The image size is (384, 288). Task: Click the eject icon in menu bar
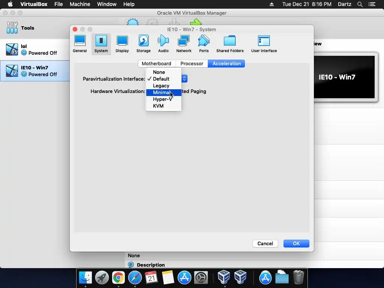coord(271,4)
